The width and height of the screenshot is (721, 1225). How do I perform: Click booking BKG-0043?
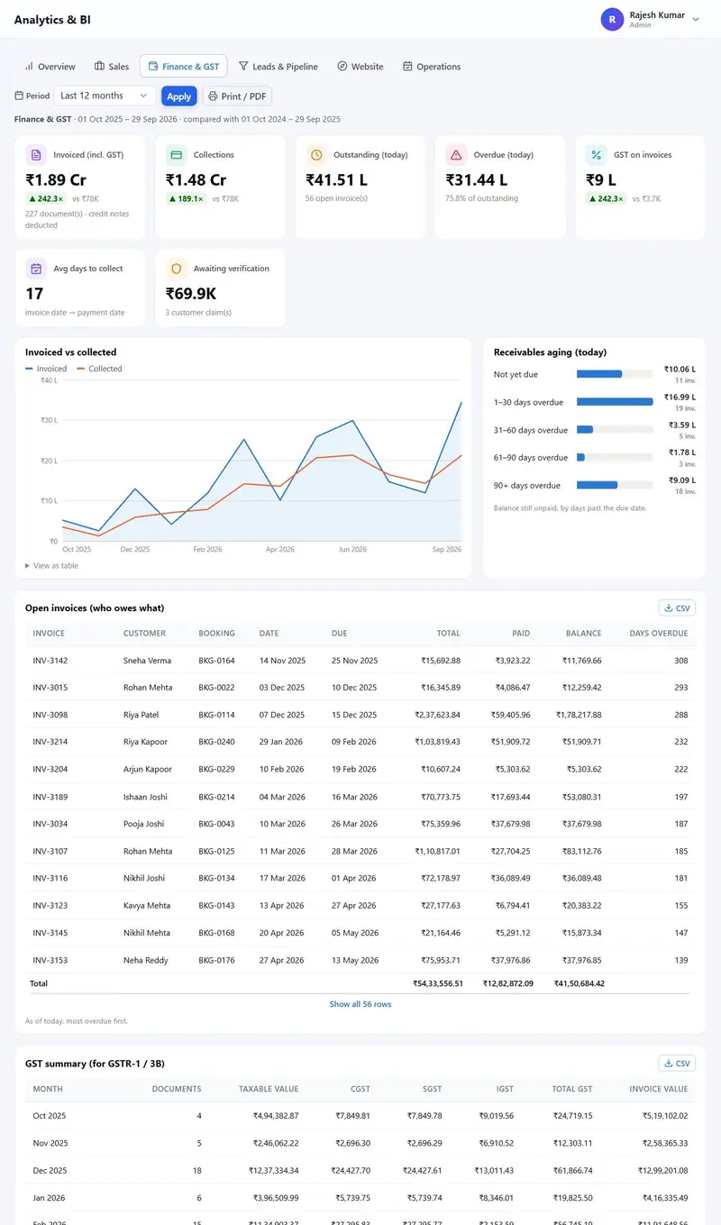coord(217,824)
